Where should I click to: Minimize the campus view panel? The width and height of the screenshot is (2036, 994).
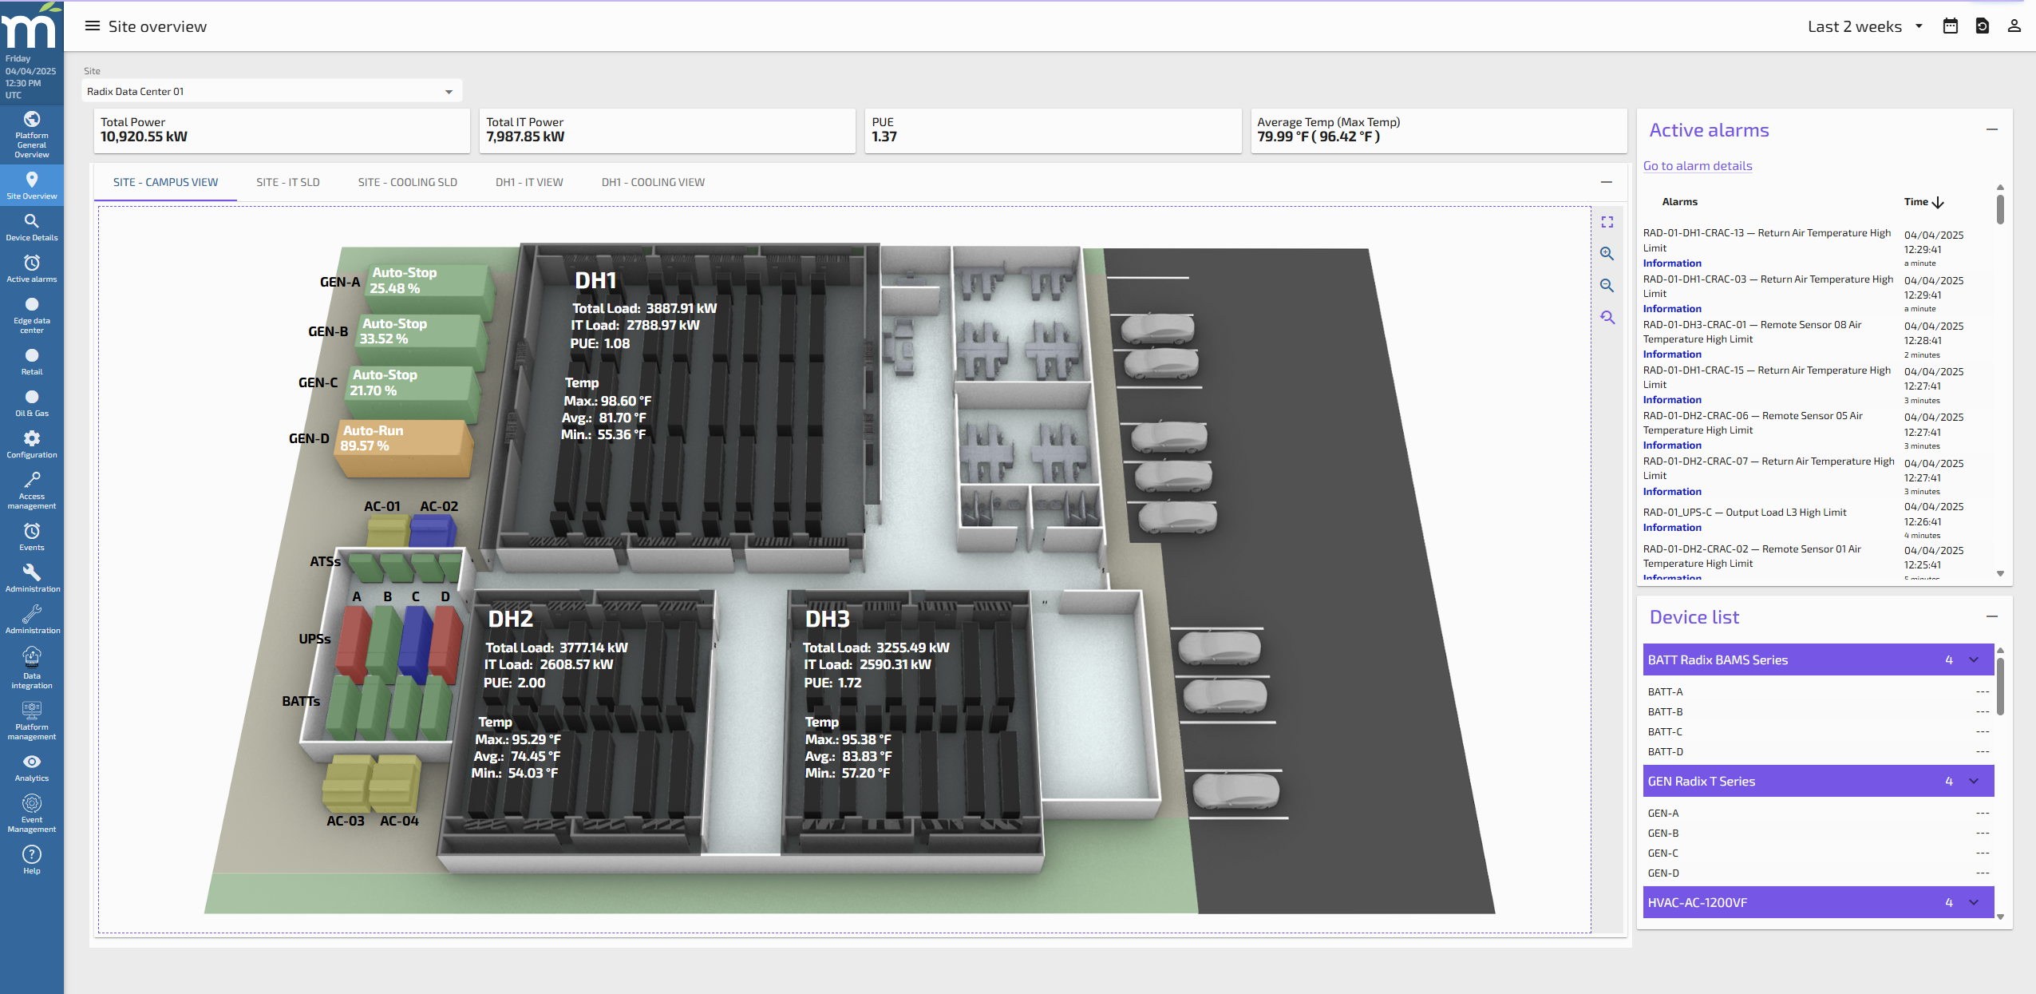coord(1606,182)
